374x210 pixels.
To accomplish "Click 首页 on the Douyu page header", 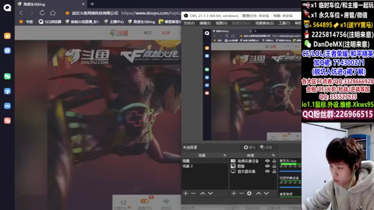I will [x=148, y=33].
